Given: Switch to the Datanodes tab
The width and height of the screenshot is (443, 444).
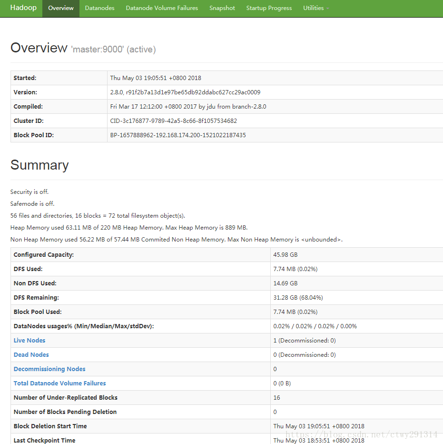Looking at the screenshot, I should (x=99, y=8).
